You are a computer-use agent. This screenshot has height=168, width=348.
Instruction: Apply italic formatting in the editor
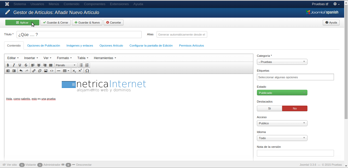pos(14,65)
